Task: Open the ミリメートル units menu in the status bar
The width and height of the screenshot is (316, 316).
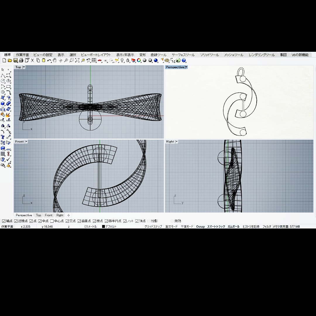Action: (x=90, y=226)
